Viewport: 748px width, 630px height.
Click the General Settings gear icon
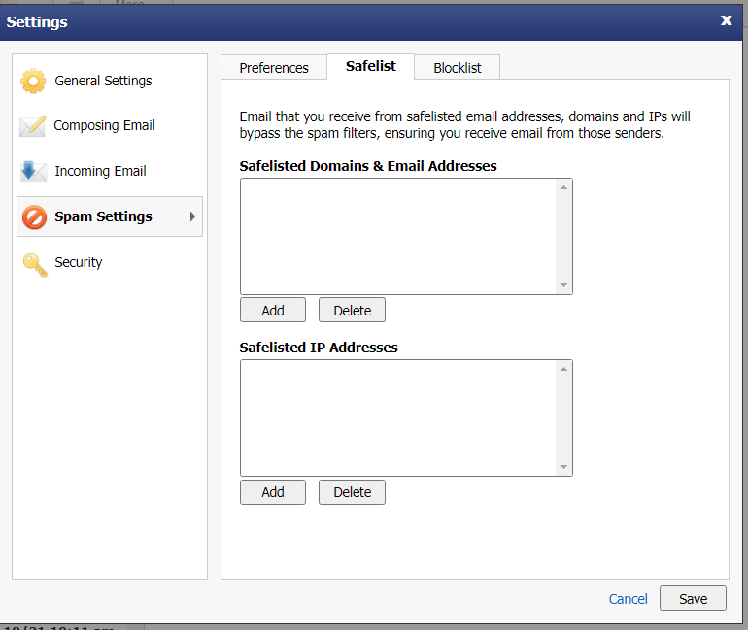[x=33, y=81]
